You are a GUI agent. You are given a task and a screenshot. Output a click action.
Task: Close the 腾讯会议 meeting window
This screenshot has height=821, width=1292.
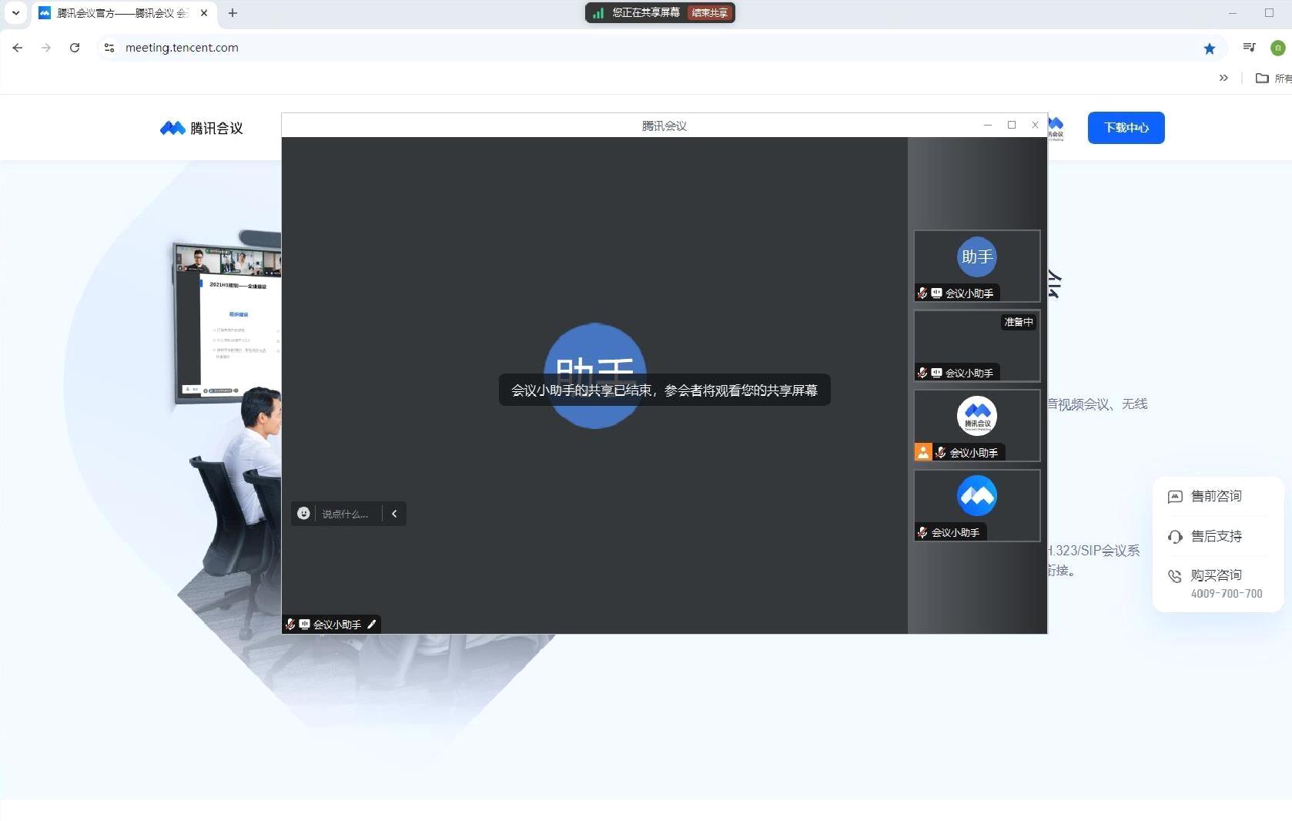(x=1035, y=125)
